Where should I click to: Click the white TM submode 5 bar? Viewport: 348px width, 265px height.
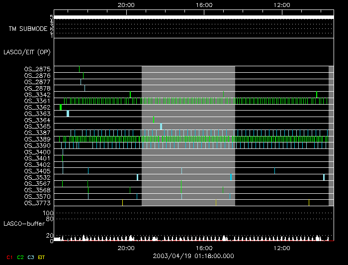[194, 17]
